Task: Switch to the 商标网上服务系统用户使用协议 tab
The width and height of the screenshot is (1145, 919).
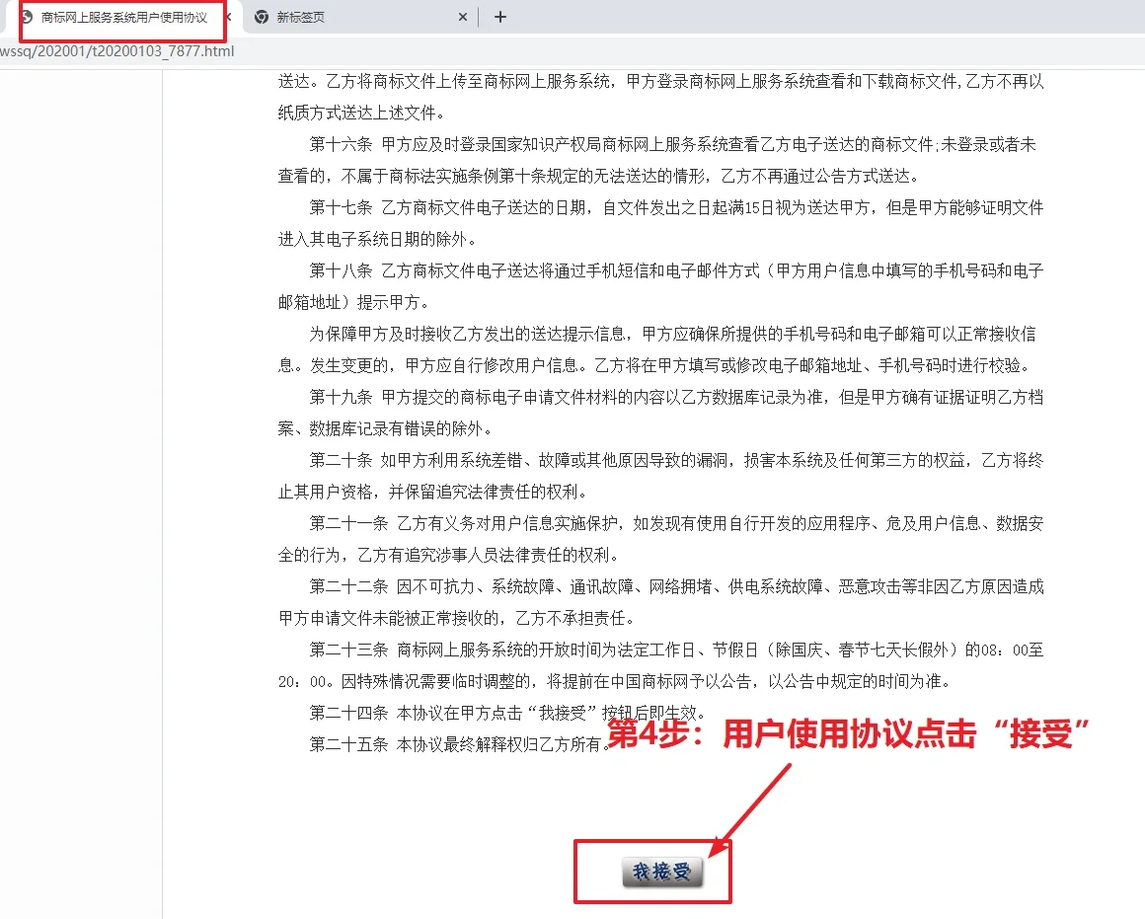Action: click(x=123, y=18)
